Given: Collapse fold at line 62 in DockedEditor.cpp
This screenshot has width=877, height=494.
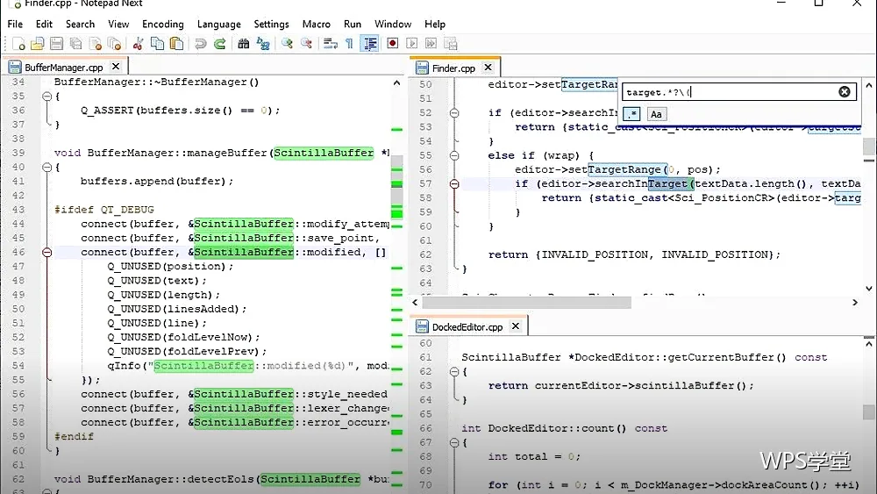Looking at the screenshot, I should [454, 371].
